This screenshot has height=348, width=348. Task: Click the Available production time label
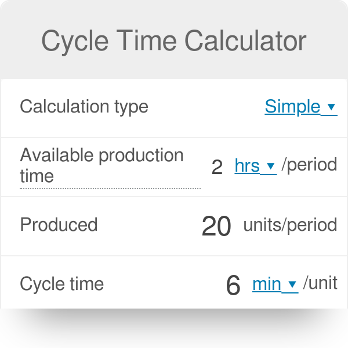point(102,165)
